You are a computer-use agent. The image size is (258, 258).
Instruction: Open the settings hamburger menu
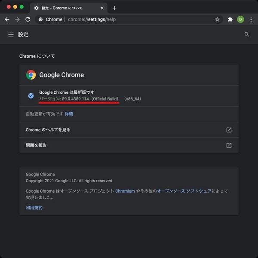pyautogui.click(x=11, y=34)
